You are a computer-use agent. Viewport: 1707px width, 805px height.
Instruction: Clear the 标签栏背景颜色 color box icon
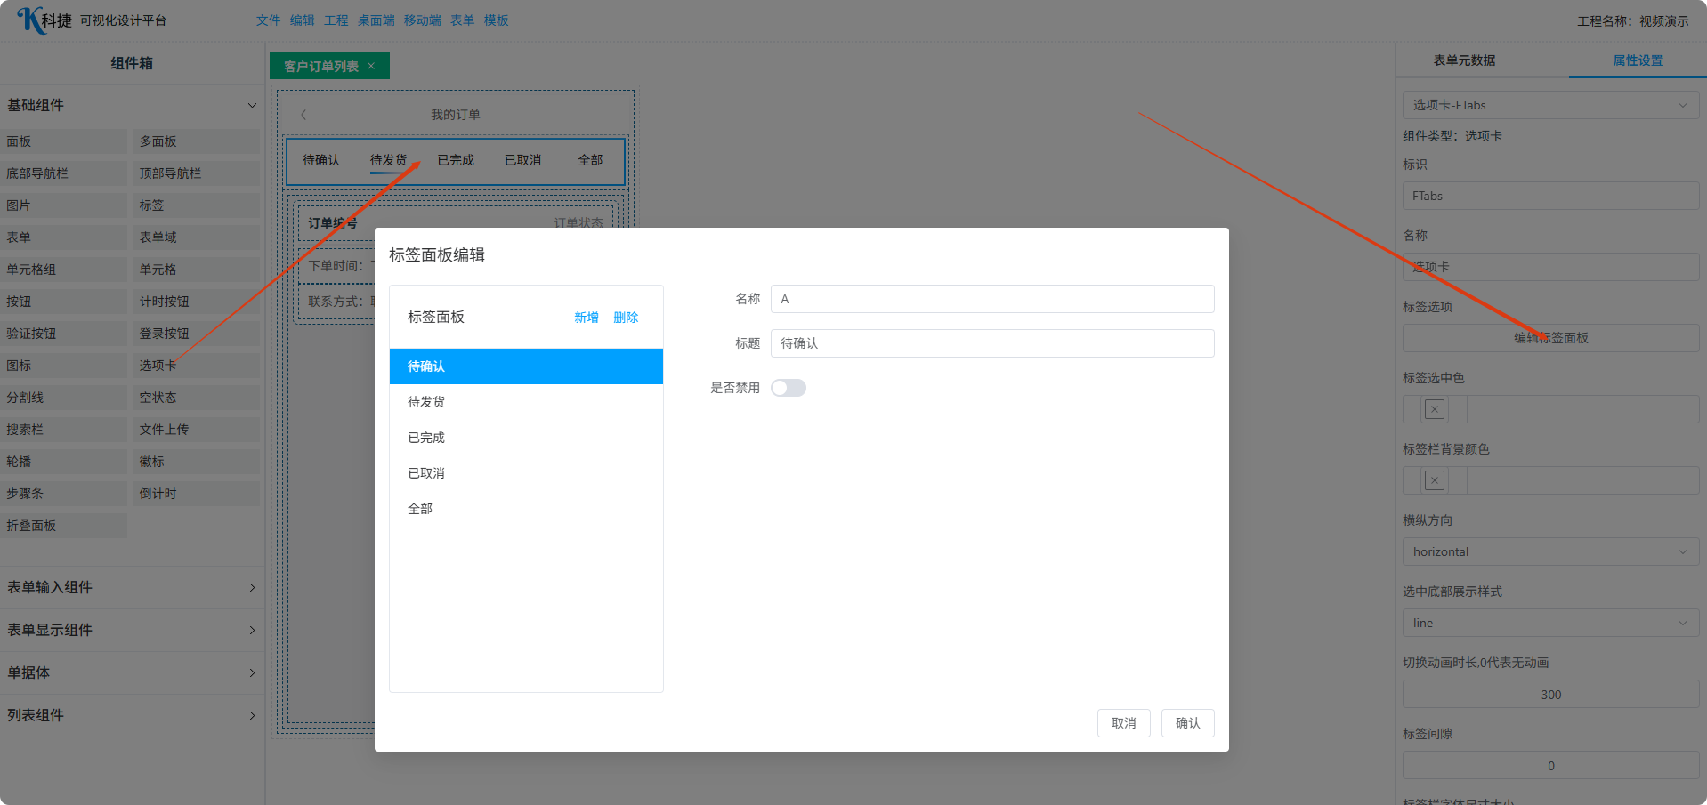click(x=1434, y=480)
